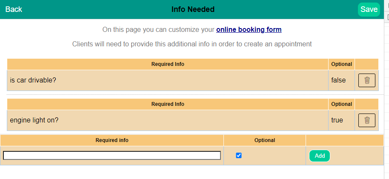Click the Optional header above the checkbox
The width and height of the screenshot is (389, 179).
(265, 140)
